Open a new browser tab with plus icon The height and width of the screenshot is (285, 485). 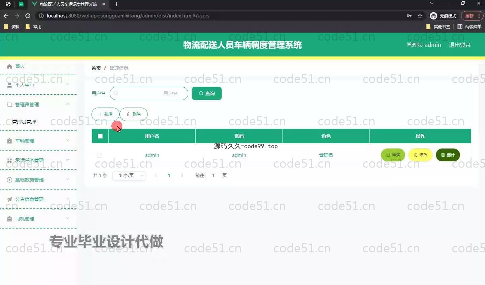[117, 4]
